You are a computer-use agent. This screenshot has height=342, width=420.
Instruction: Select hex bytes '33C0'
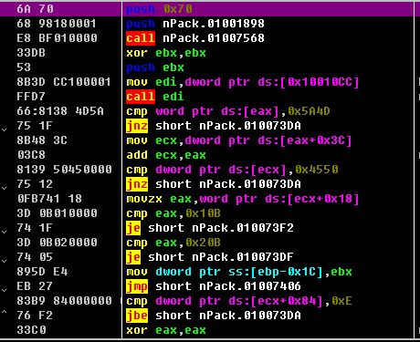click(31, 330)
